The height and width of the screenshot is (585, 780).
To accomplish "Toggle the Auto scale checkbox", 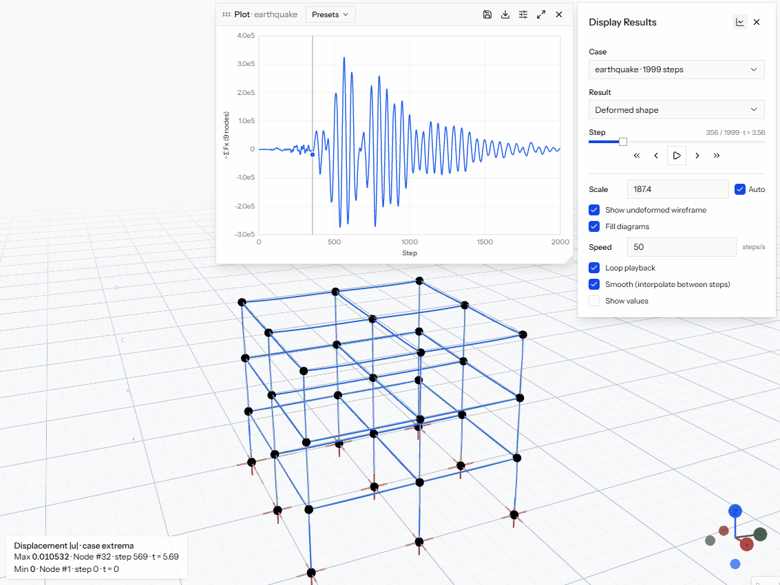I will point(740,189).
